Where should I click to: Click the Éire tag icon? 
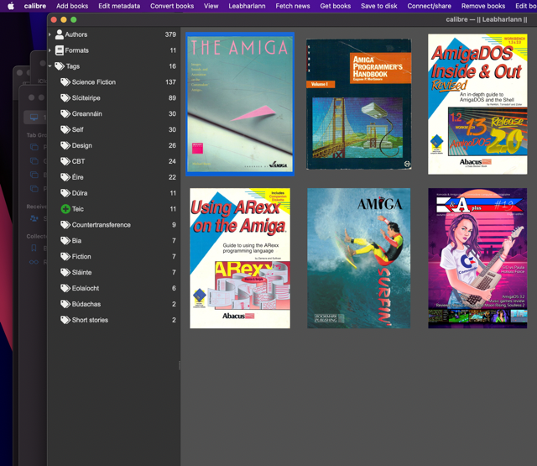[65, 177]
